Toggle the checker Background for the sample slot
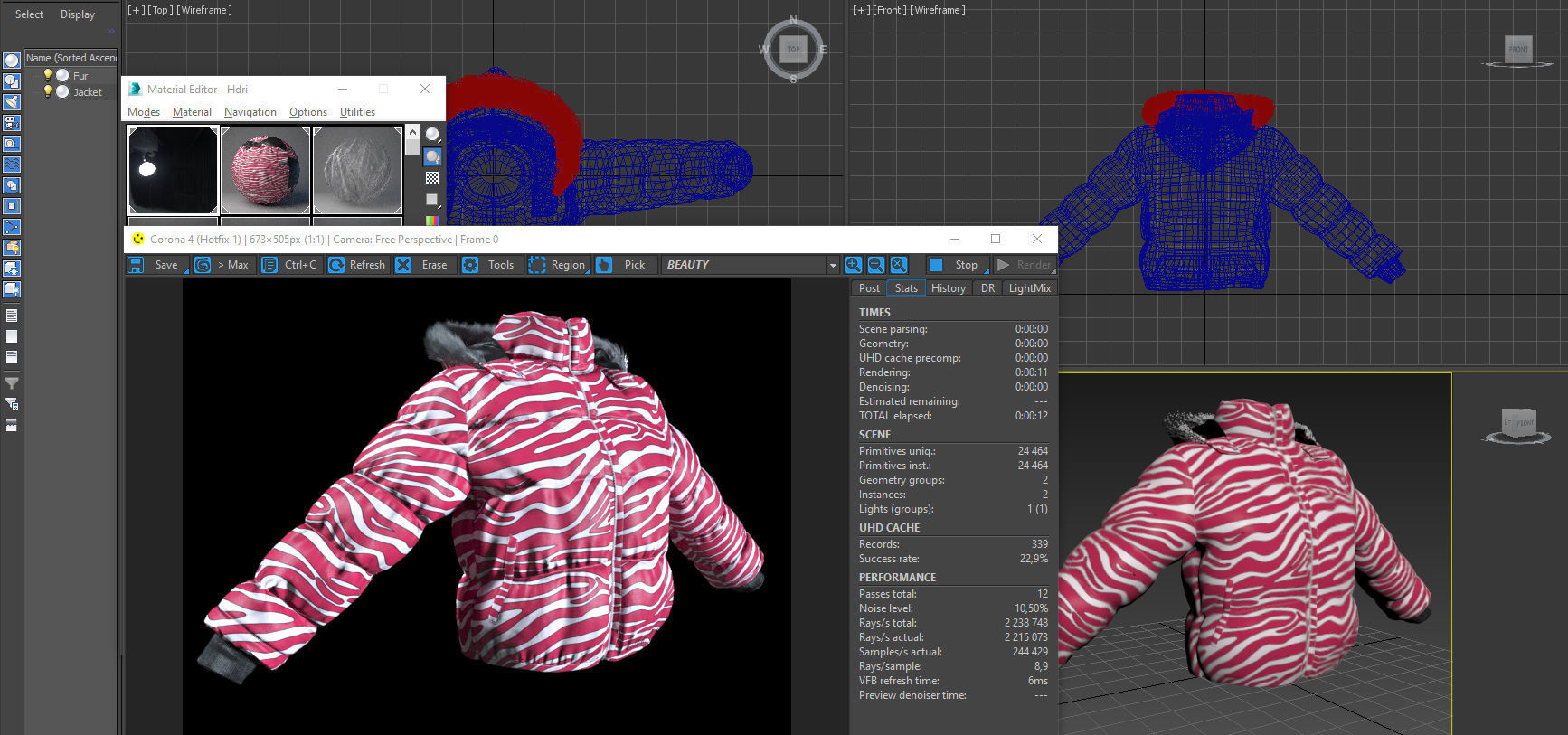 click(432, 178)
